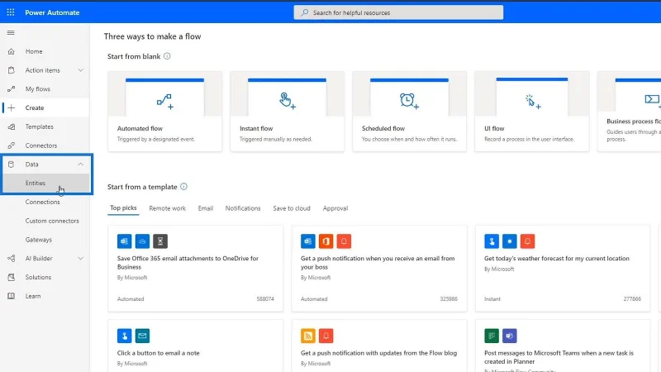Image resolution: width=661 pixels, height=372 pixels.
Task: Expand the Action items chevron
Action: pyautogui.click(x=80, y=70)
